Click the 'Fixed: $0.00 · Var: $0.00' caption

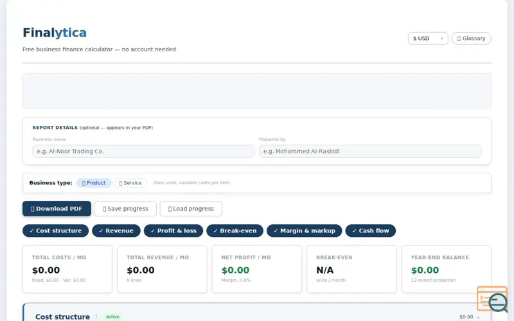[58, 280]
